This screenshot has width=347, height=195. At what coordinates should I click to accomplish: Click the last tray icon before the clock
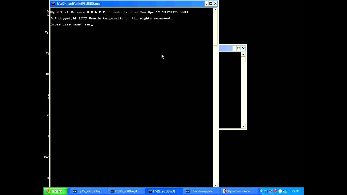pyautogui.click(x=285, y=191)
